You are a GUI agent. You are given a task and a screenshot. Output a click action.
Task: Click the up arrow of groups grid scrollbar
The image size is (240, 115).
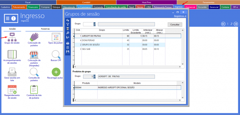pos(182,30)
